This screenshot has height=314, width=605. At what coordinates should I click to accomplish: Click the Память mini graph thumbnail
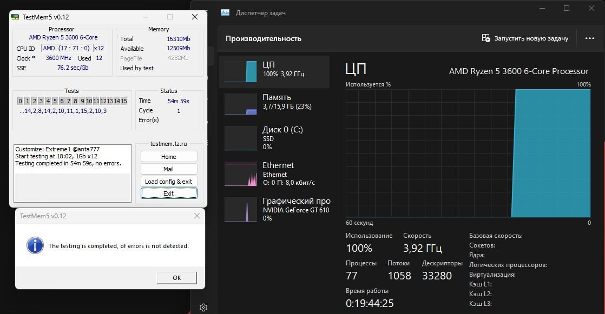click(241, 104)
